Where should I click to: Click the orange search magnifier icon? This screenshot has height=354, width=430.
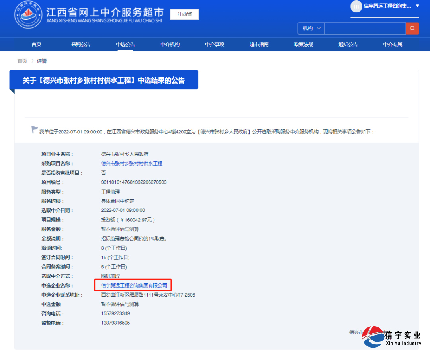pos(412,28)
